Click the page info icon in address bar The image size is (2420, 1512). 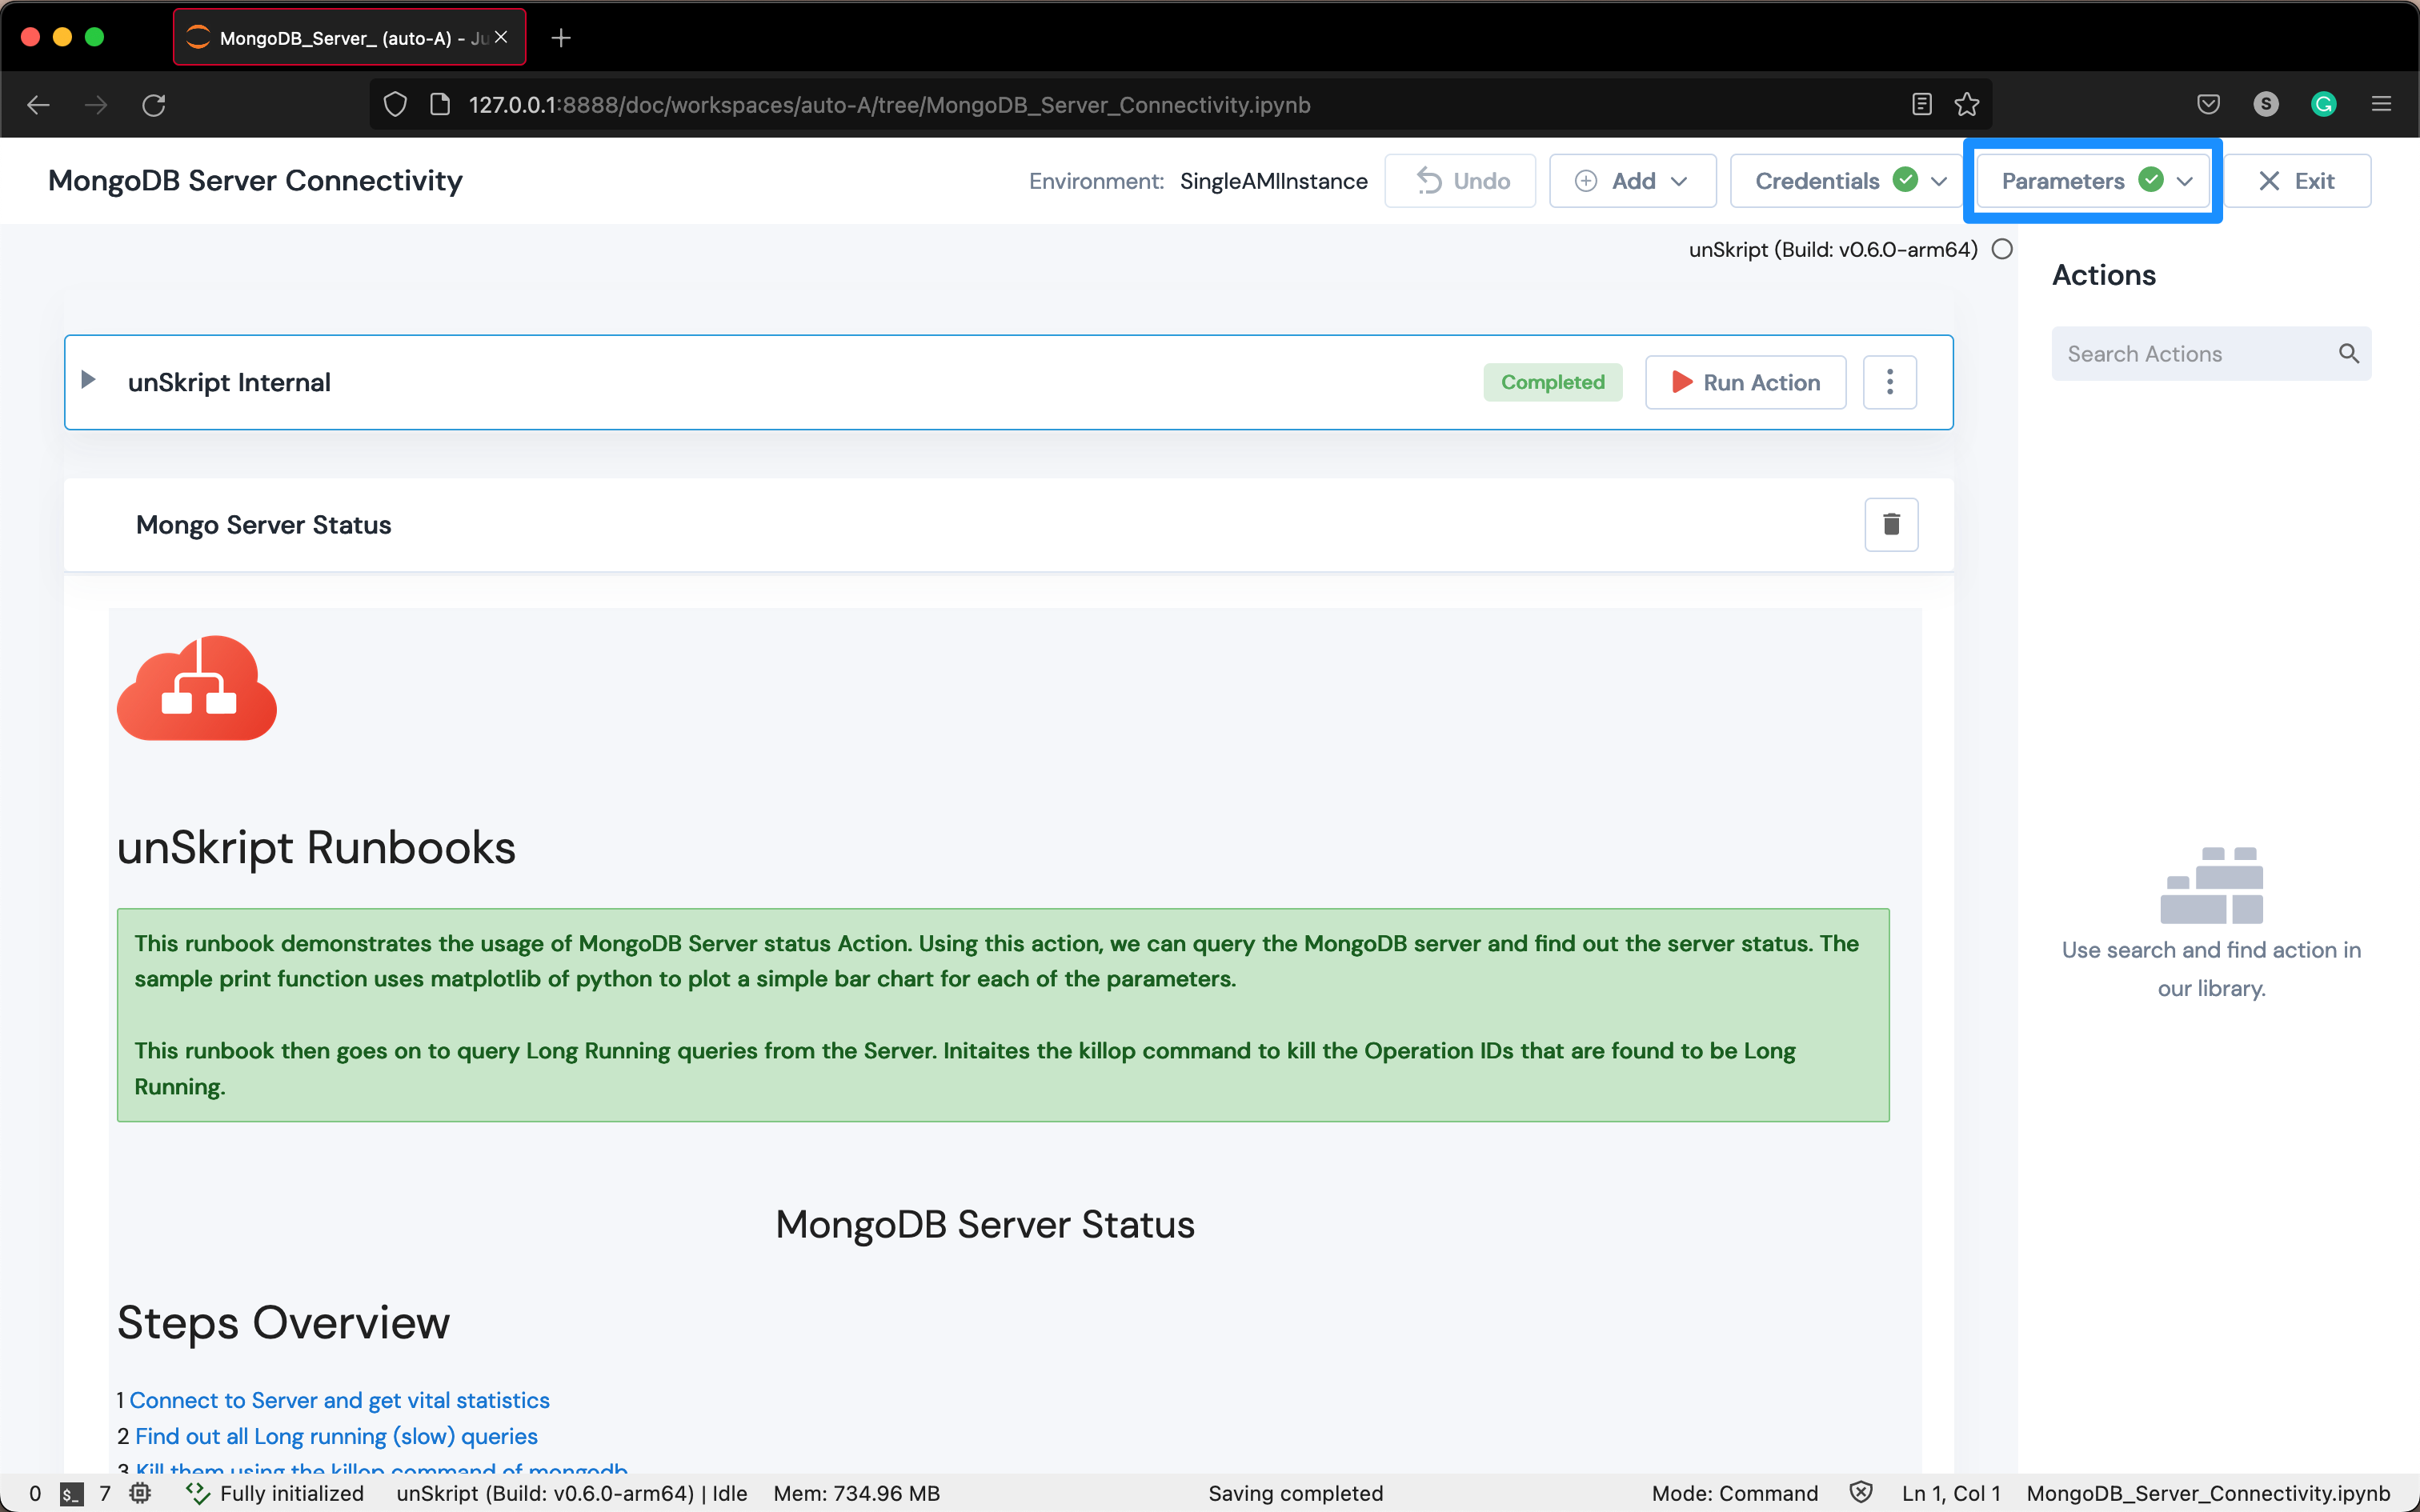click(x=440, y=105)
